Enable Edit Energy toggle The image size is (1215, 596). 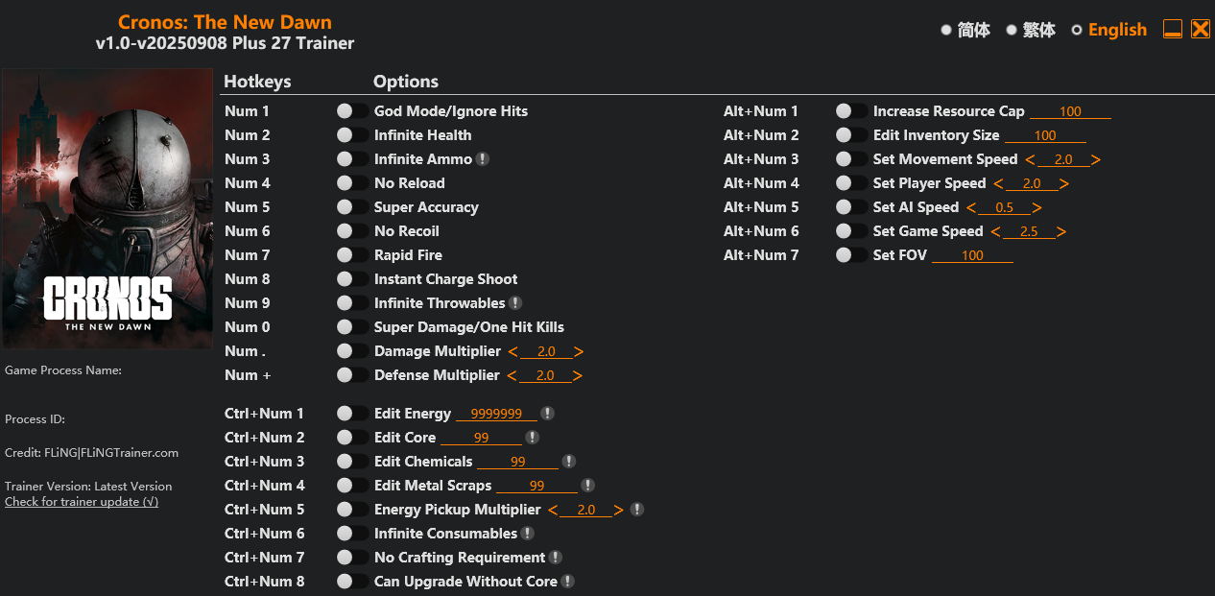tap(352, 414)
